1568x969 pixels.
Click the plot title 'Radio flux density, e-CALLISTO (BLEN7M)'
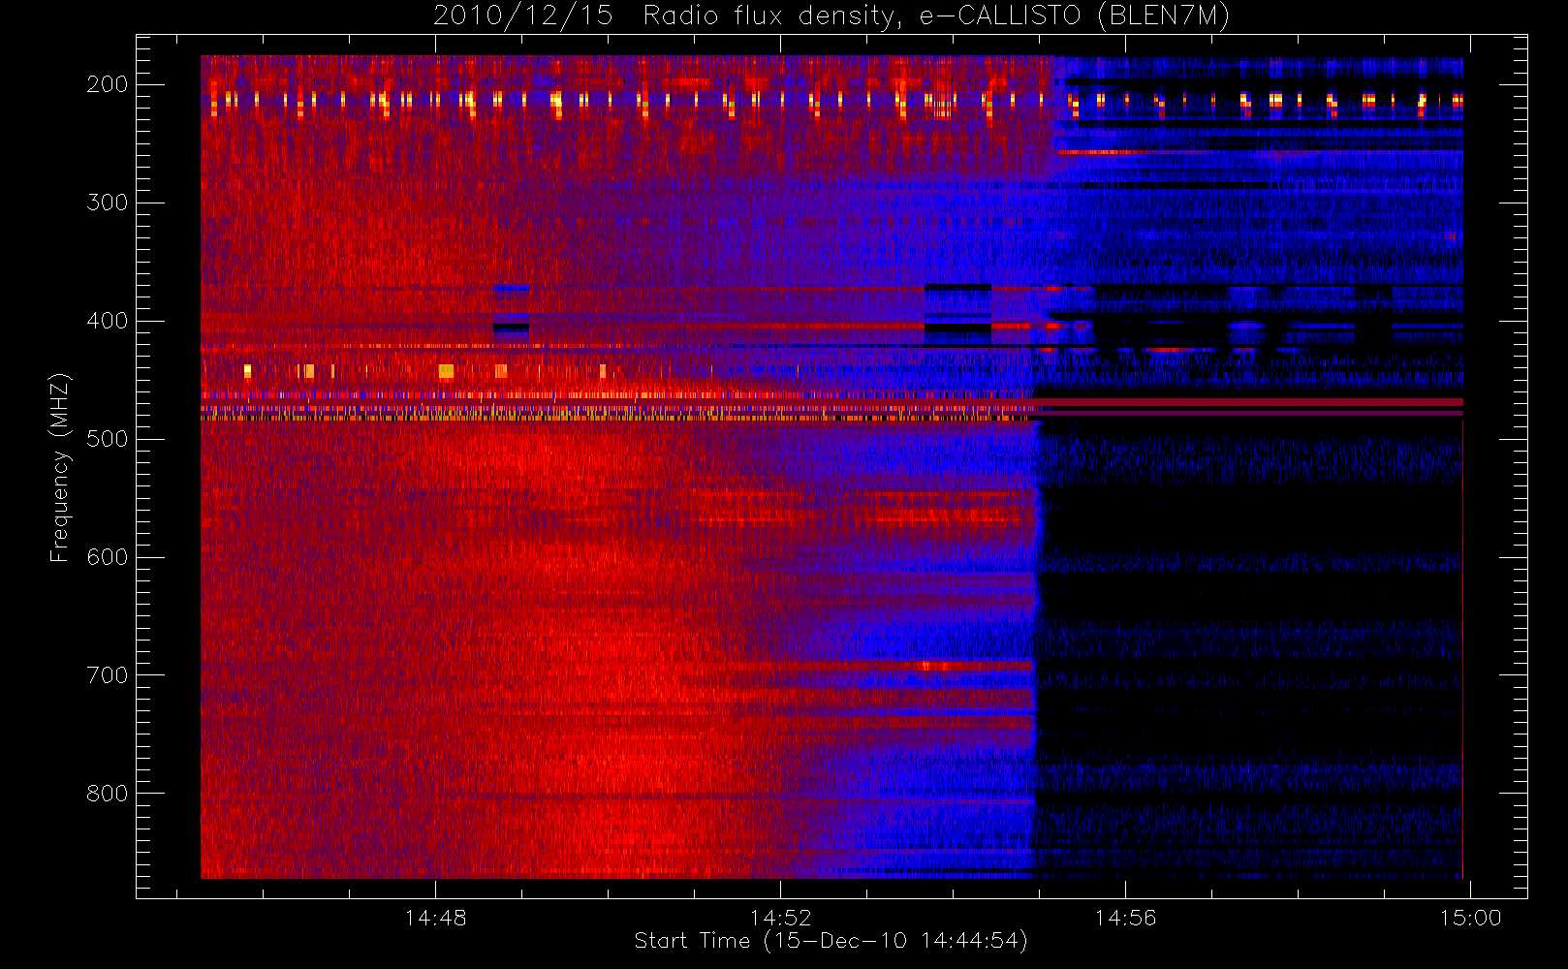(936, 16)
